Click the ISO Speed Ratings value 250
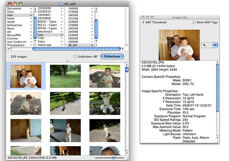The height and width of the screenshot is (161, 229). (185, 119)
